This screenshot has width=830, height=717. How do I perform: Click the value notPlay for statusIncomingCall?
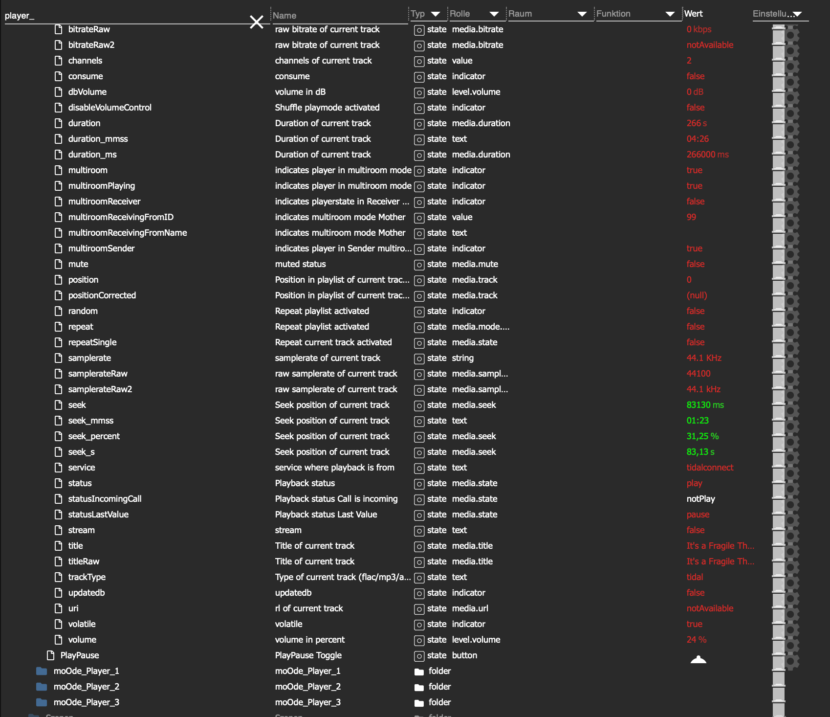[700, 499]
